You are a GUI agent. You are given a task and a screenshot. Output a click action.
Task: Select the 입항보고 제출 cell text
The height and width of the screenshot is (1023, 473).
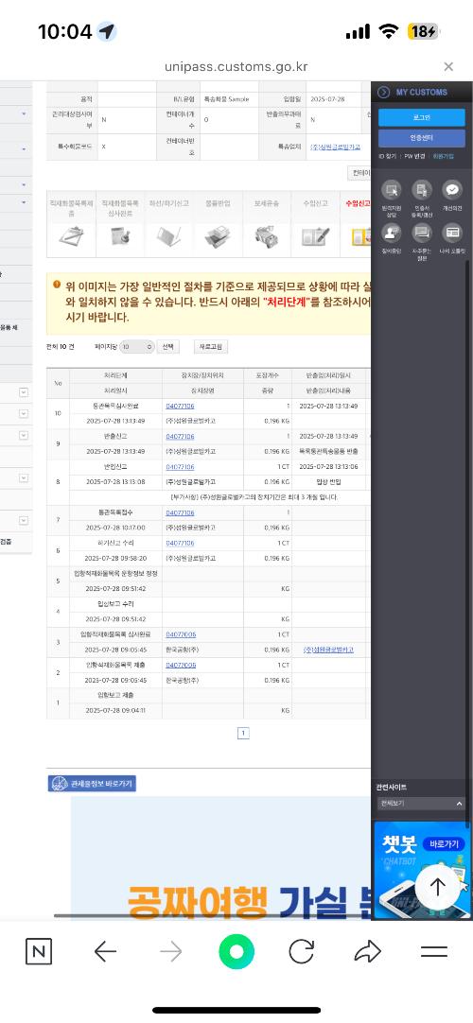(x=115, y=696)
